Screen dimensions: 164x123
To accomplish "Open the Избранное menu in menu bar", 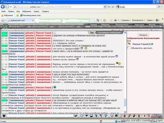I will (27, 11).
